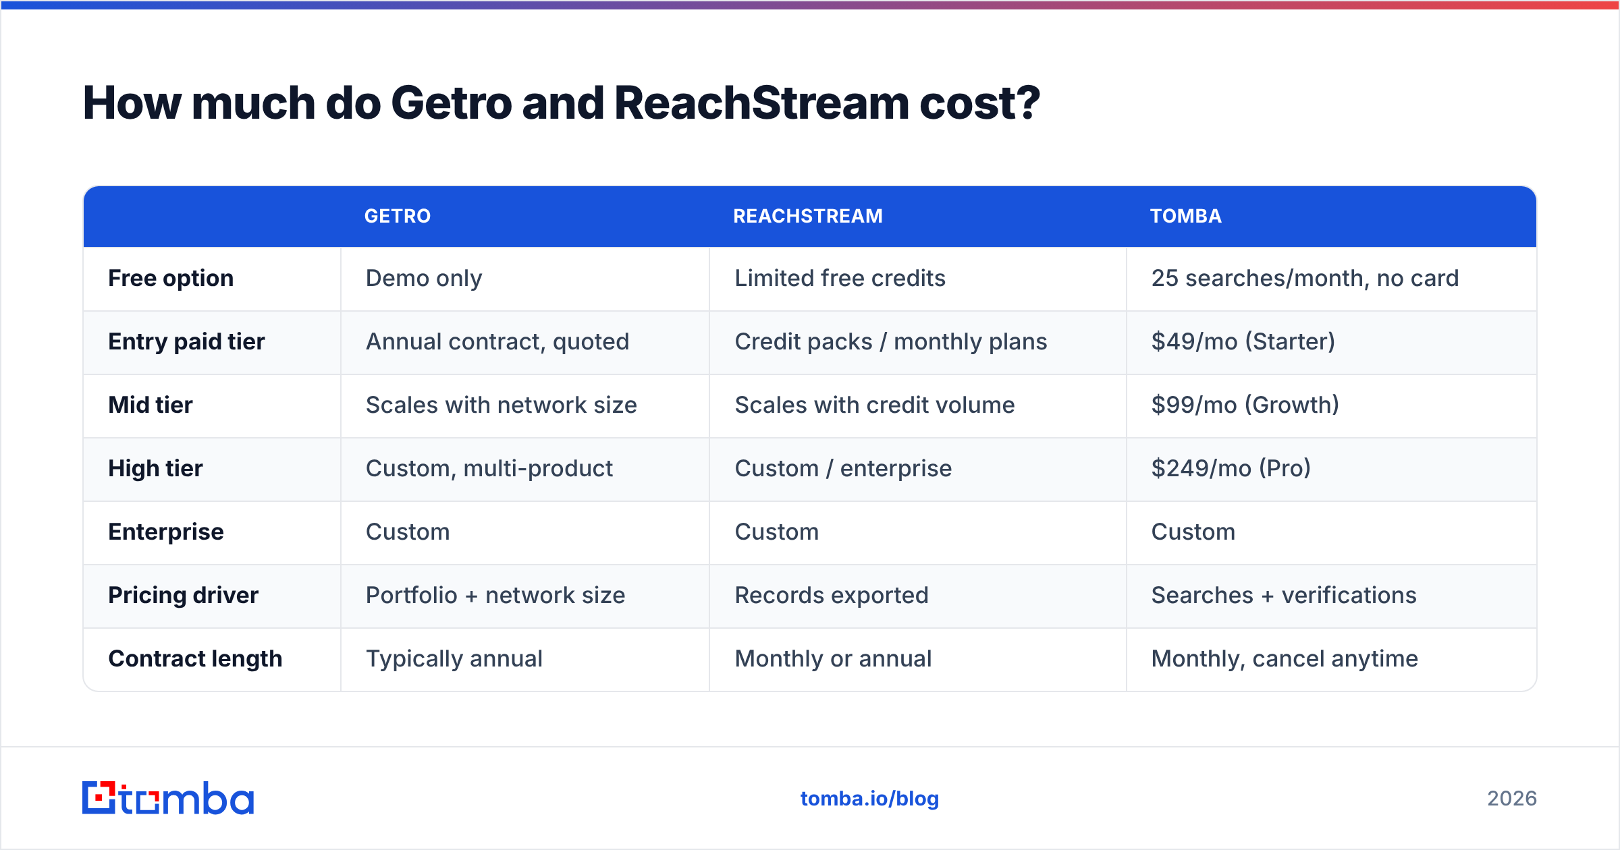Click the 'Enterprise' row label

[166, 532]
